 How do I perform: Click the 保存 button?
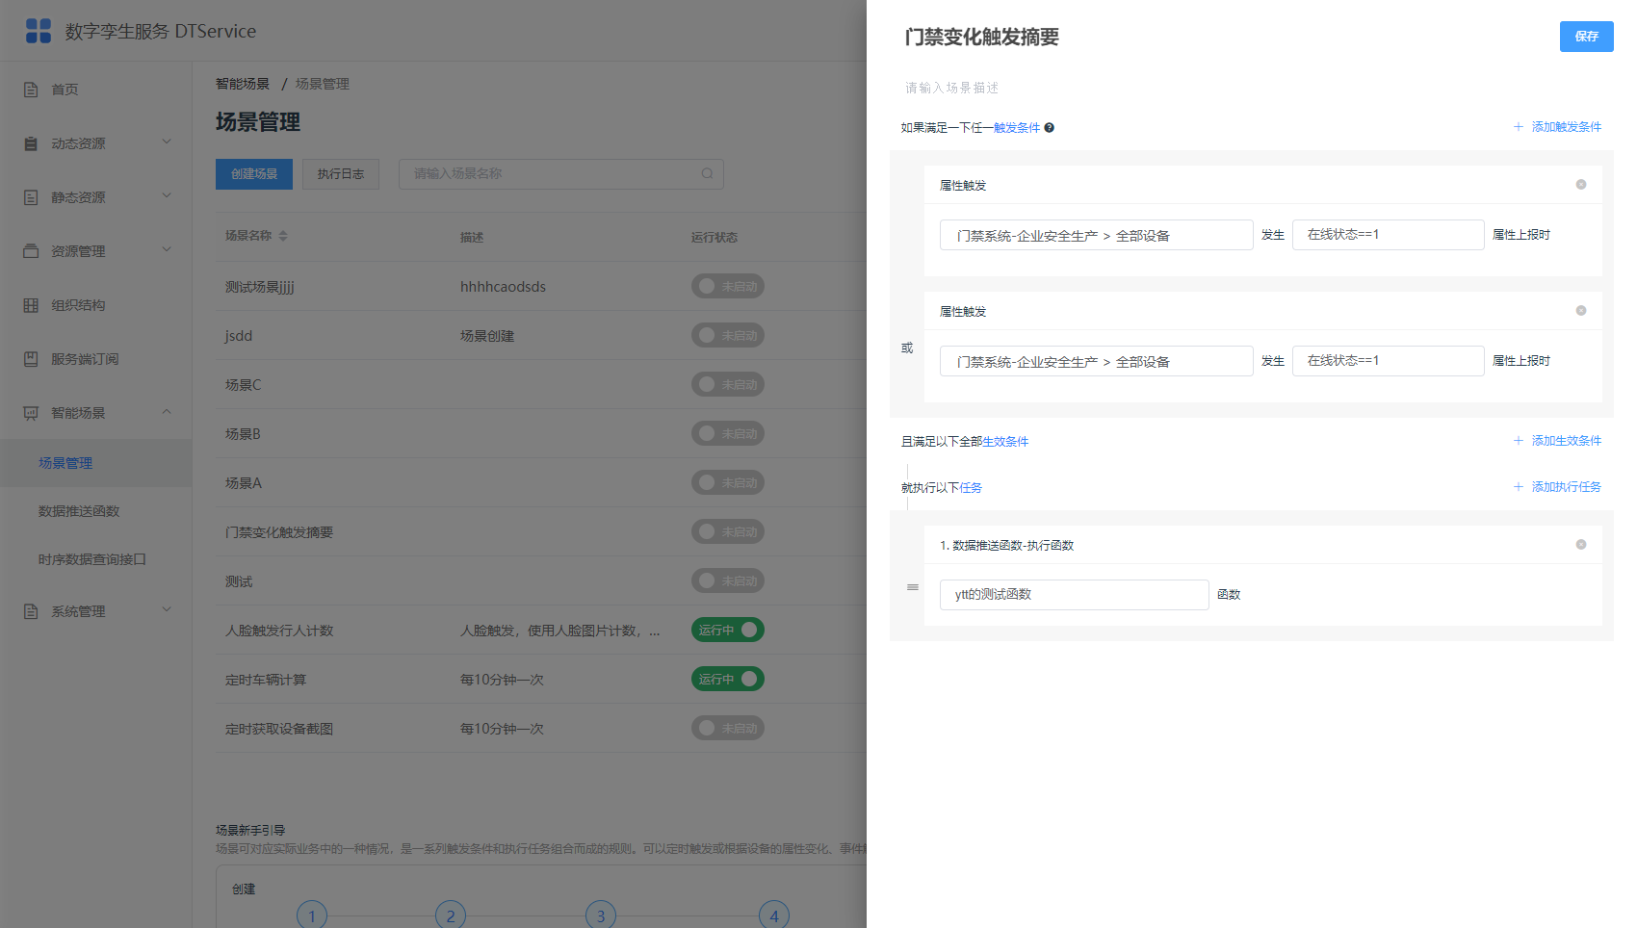tap(1586, 37)
